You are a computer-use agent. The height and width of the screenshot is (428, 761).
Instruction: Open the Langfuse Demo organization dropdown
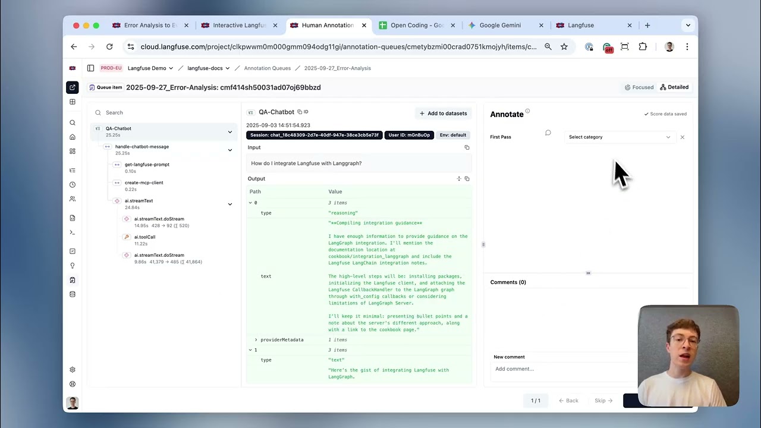(x=150, y=68)
